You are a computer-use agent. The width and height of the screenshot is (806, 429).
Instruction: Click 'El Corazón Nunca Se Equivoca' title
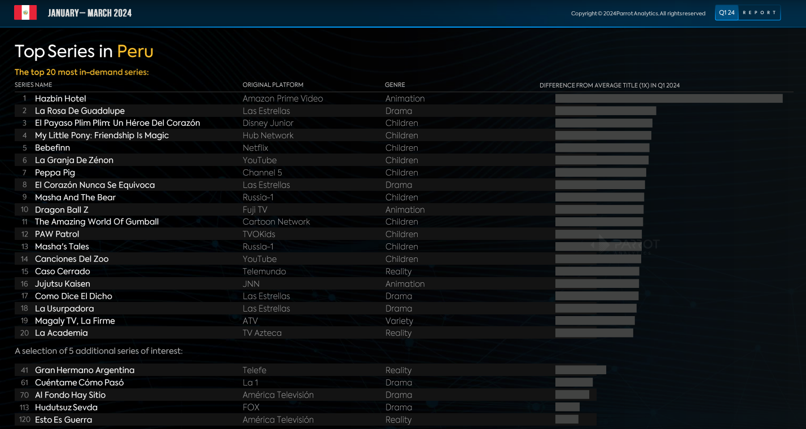coord(95,185)
